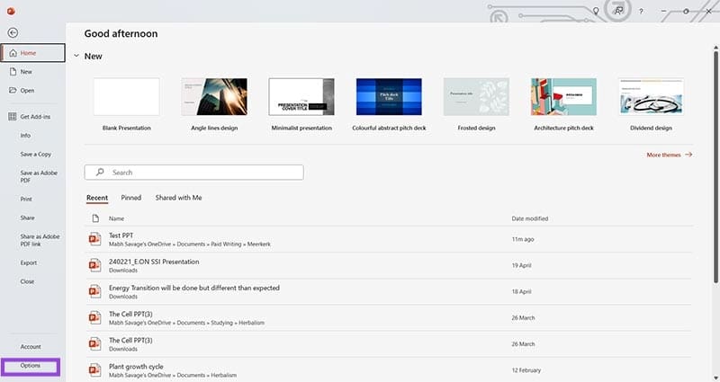Select Share in the sidebar
This screenshot has width=720, height=382.
27,218
